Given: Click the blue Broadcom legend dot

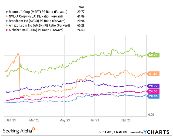Looking at the screenshot, I should 6,21.
